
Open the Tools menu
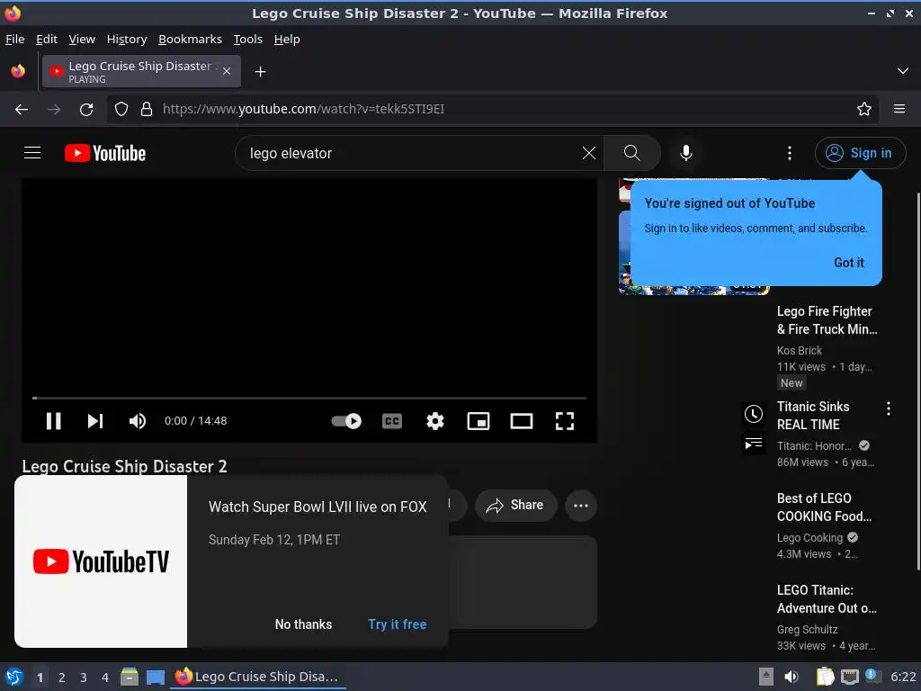point(247,39)
